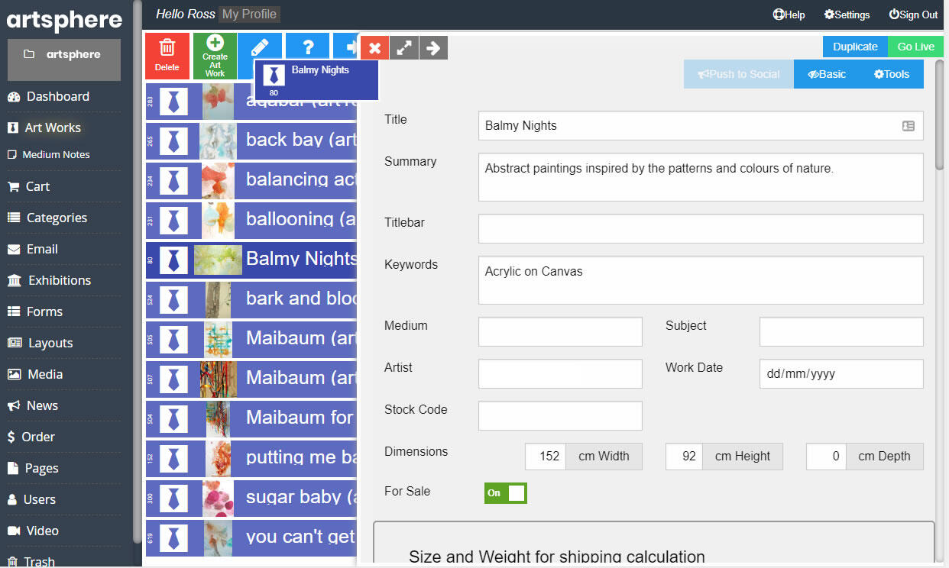Screen dimensions: 949x568
Task: Click the right arrow next-record icon
Action: [x=433, y=48]
